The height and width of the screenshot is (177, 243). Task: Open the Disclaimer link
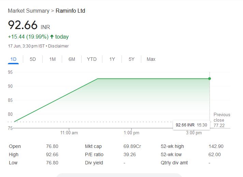(58, 46)
